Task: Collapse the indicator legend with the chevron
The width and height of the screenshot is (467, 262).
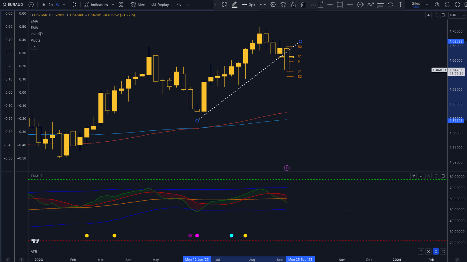Action: coord(34,47)
